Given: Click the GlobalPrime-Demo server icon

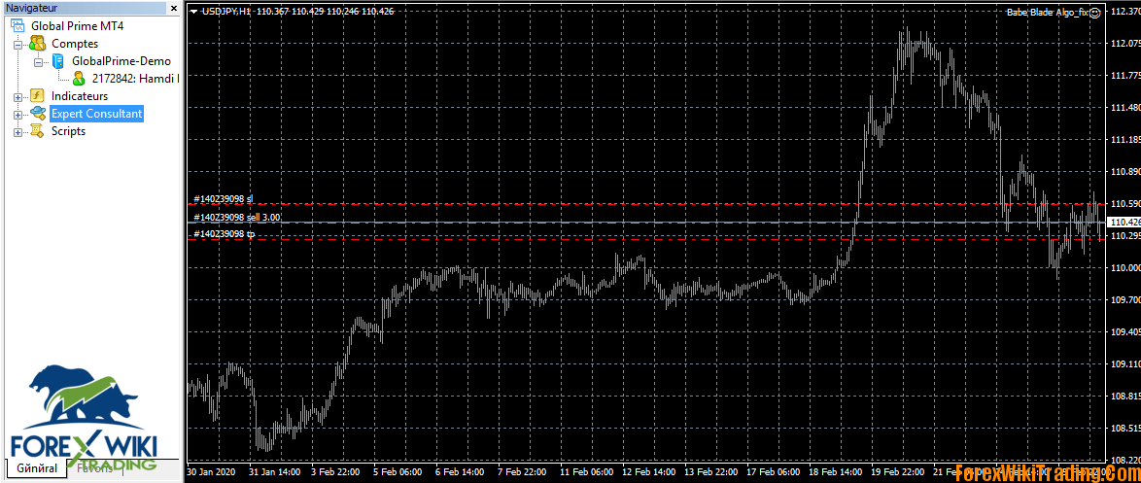Looking at the screenshot, I should (58, 61).
